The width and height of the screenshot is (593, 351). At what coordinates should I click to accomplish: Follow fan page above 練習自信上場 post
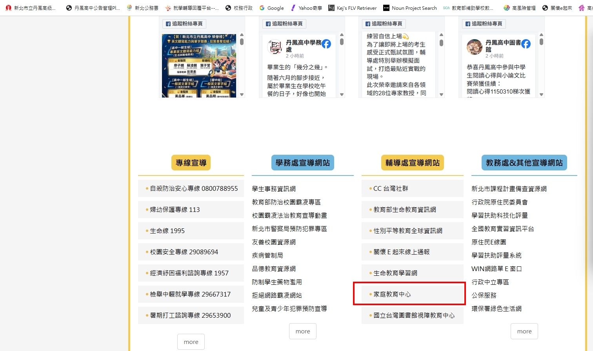tap(384, 24)
